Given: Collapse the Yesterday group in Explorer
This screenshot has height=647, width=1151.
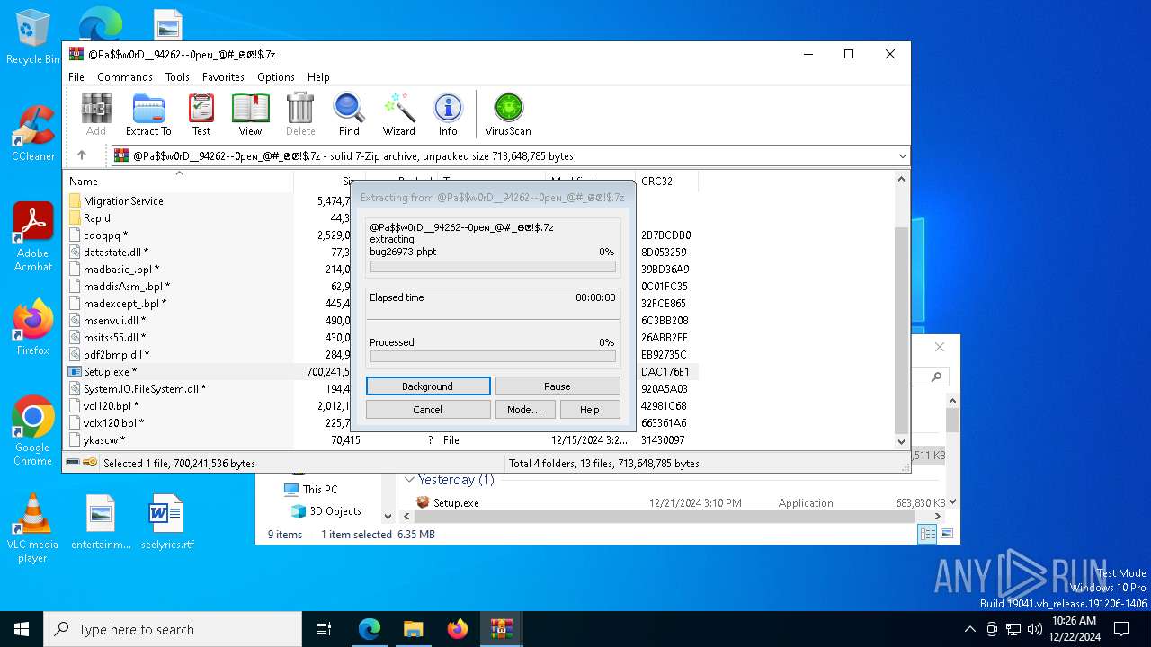Looking at the screenshot, I should [x=409, y=480].
